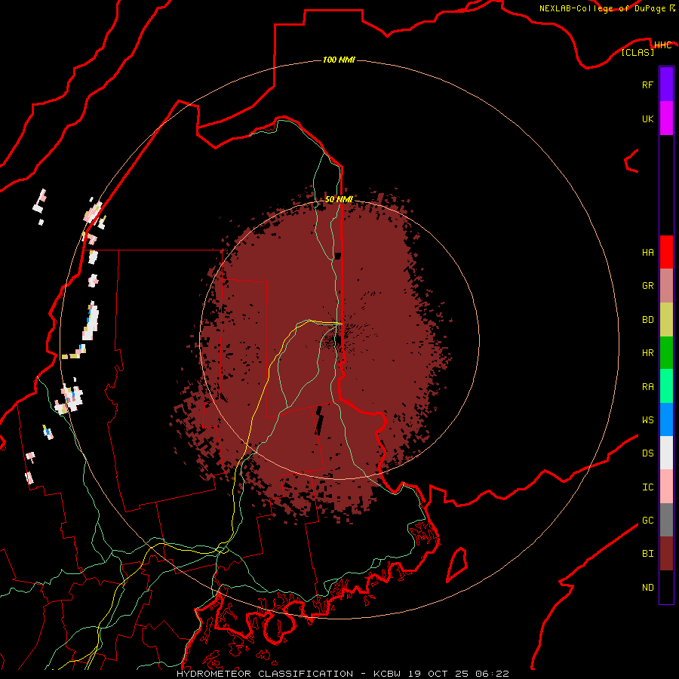The height and width of the screenshot is (679, 679).
Task: Click the BI legend label
Action: [x=647, y=554]
